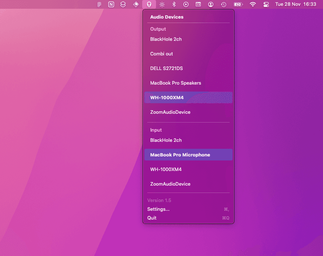This screenshot has height=256, width=323.
Task: Switch output to Combi out
Action: [188, 54]
